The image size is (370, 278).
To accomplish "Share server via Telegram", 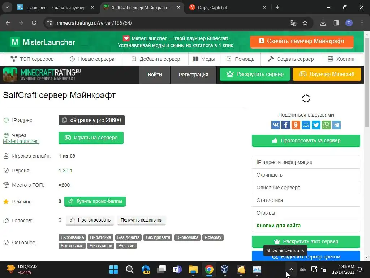I will [x=336, y=125].
